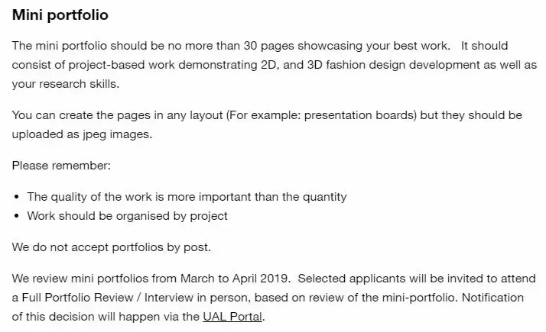
Task: Click the bullet dot before "The quality"
Action: (x=17, y=197)
